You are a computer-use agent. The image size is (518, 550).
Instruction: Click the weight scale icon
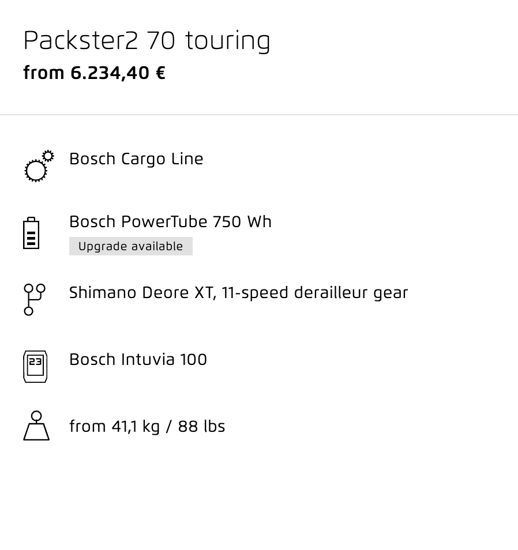(36, 426)
